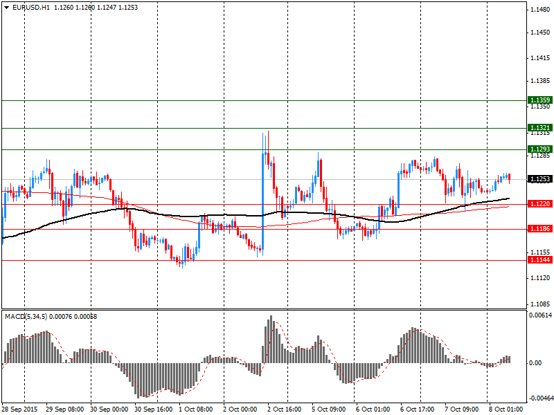Select the 2 Oct 00:00 time label

pos(240,409)
